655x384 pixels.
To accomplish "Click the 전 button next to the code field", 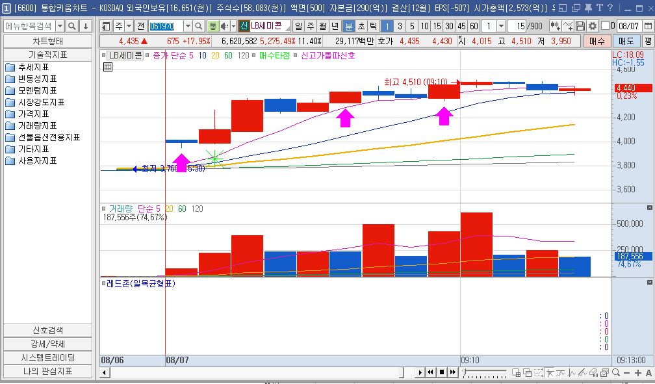I will (x=141, y=27).
